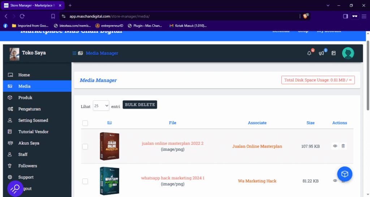
Task: View jualan online masterplan via its eye icon
Action: click(x=335, y=146)
